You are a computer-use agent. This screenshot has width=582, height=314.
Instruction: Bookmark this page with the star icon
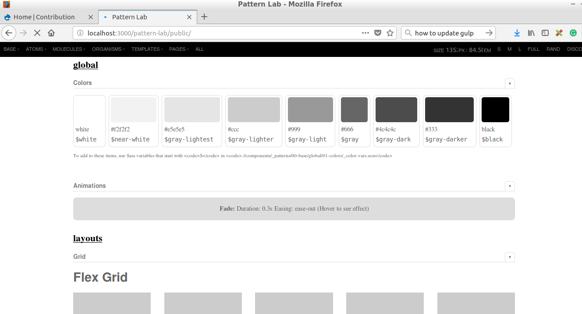coord(390,33)
